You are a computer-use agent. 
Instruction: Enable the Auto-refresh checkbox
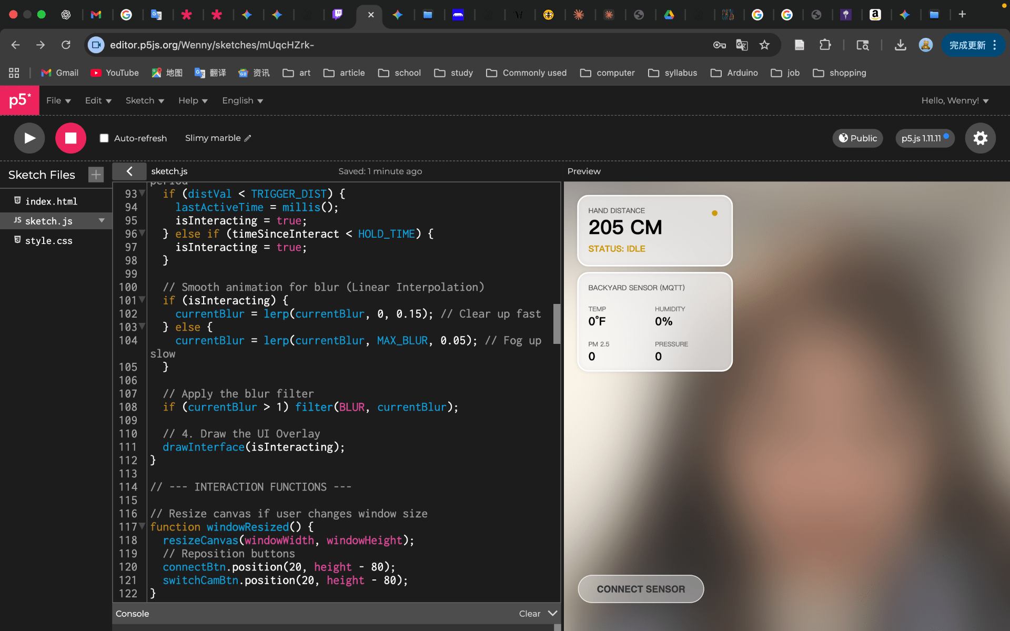point(104,138)
